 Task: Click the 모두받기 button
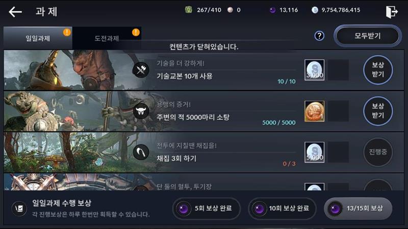click(x=367, y=36)
